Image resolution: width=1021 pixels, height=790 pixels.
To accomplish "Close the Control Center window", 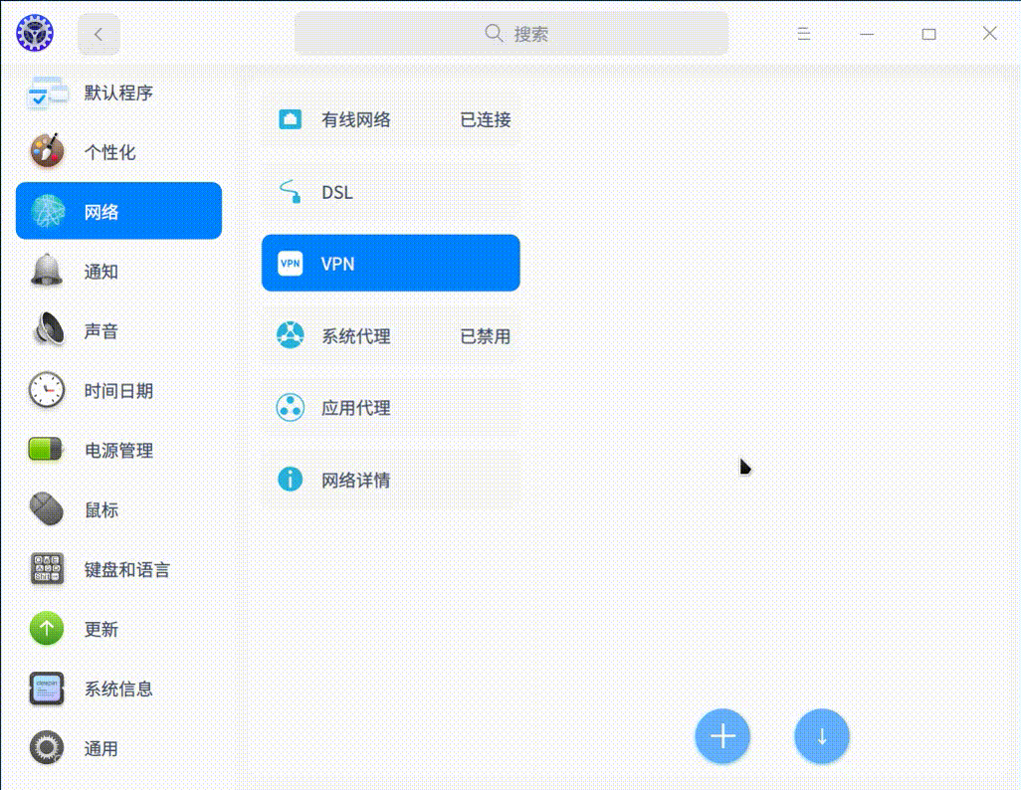I will pyautogui.click(x=990, y=33).
